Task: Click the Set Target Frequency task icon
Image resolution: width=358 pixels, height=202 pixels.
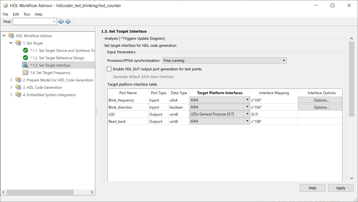Action: [x=25, y=73]
